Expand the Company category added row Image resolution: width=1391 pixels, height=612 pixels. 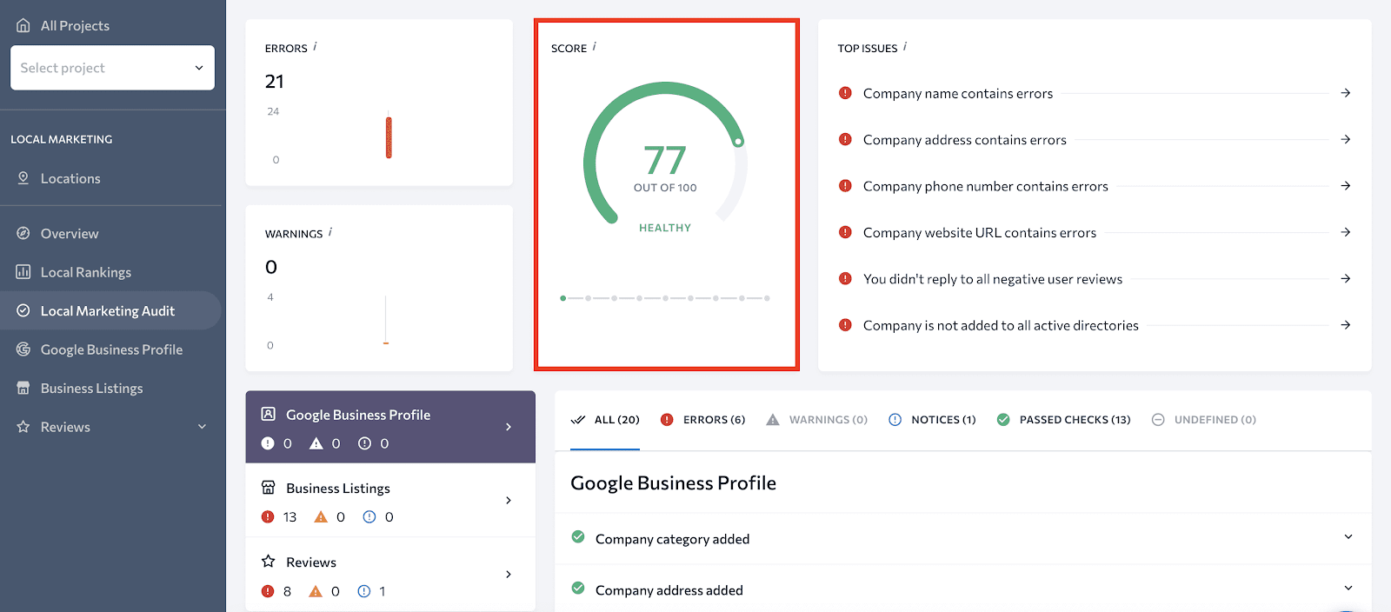[1348, 537]
